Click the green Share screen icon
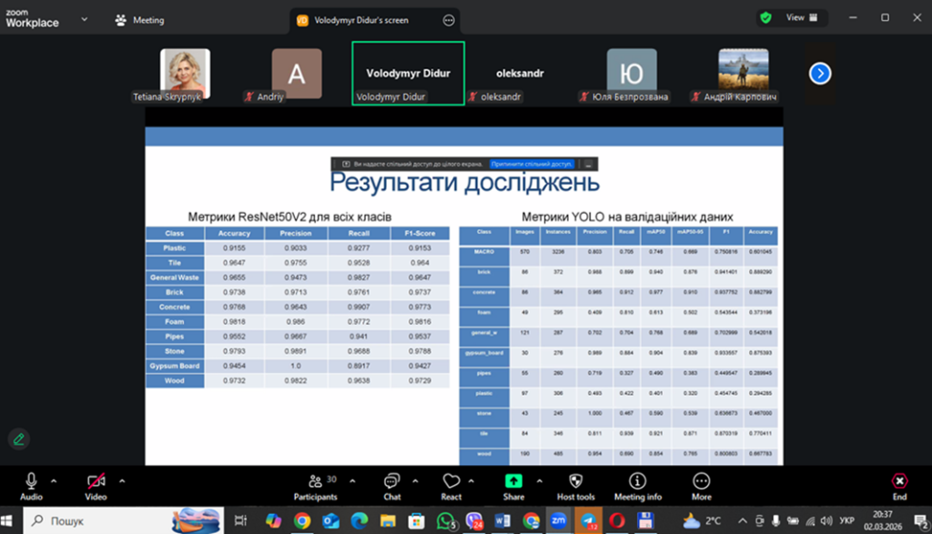 click(513, 482)
